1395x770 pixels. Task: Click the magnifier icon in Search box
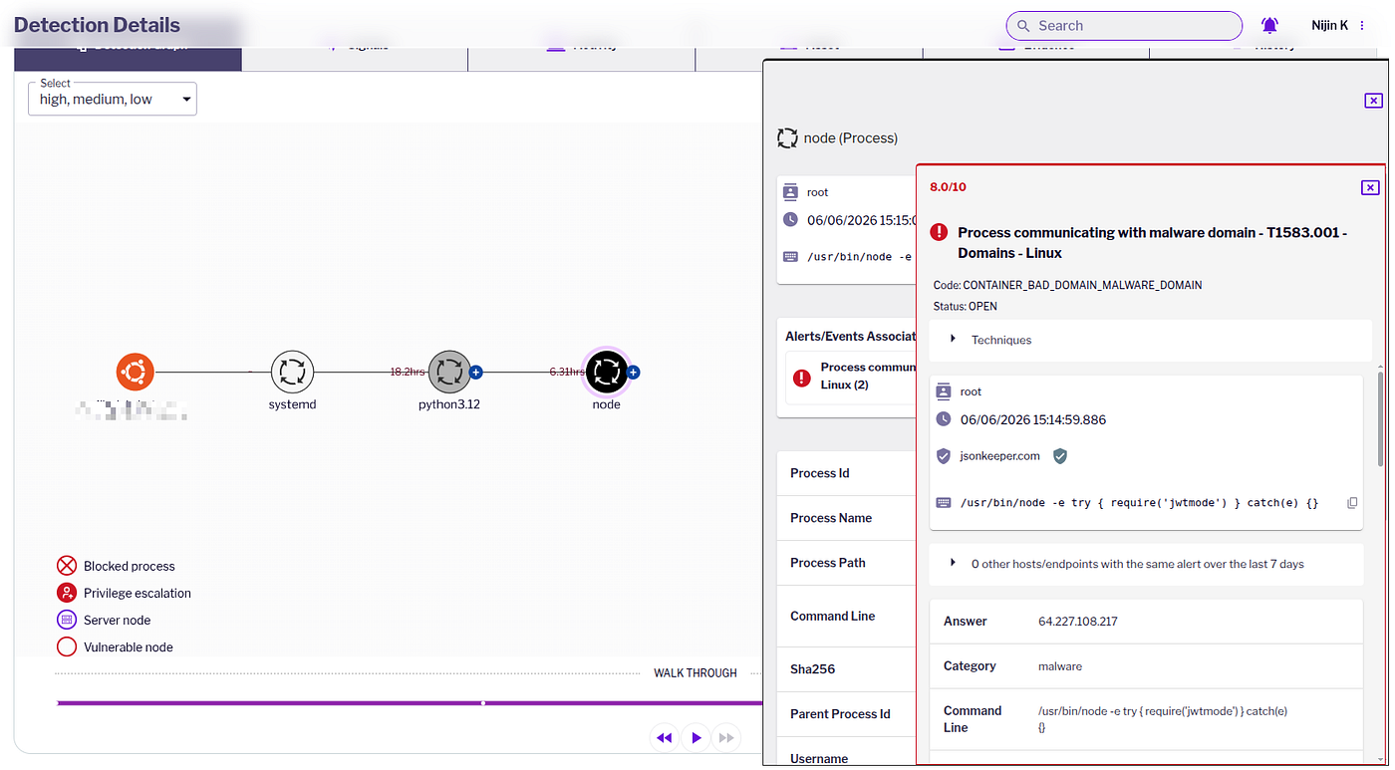[x=1022, y=26]
